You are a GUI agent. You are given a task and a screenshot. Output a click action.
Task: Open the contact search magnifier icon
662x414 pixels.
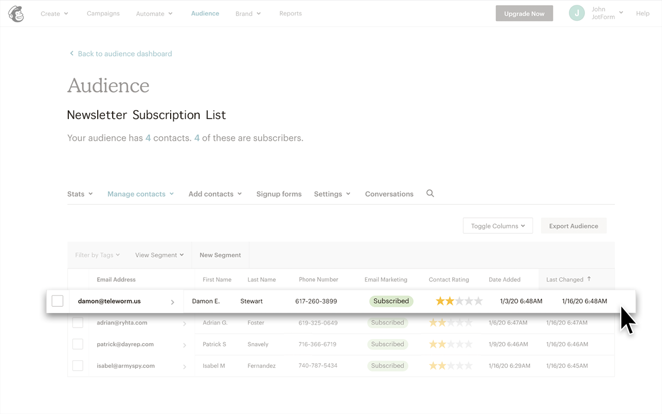coord(430,194)
